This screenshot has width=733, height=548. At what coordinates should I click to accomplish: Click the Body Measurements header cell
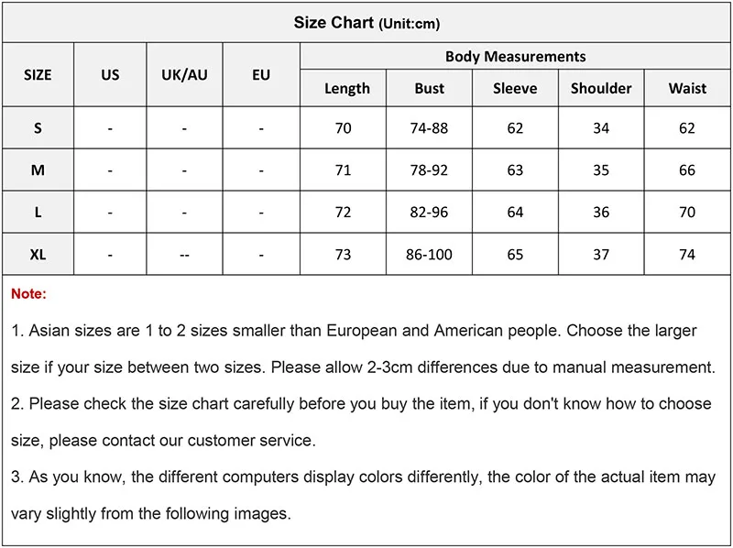515,56
